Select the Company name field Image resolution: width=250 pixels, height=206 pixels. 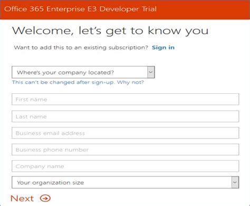[x=126, y=166]
